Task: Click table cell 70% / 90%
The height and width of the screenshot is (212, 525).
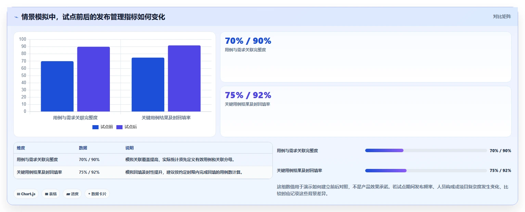Action: (x=89, y=160)
